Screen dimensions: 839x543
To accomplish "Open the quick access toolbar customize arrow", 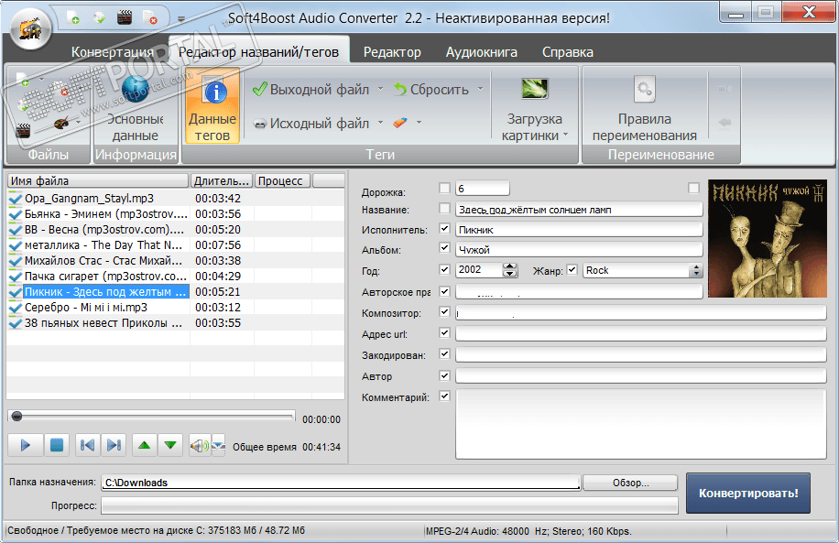I will click(x=180, y=18).
